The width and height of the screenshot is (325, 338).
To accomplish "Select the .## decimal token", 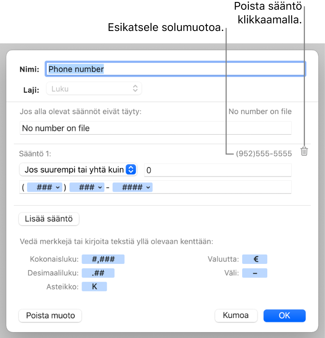I will pyautogui.click(x=98, y=273).
